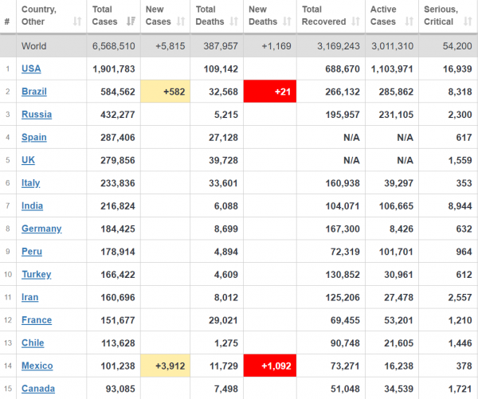Open the Brazil country link
The width and height of the screenshot is (478, 399).
tap(34, 92)
